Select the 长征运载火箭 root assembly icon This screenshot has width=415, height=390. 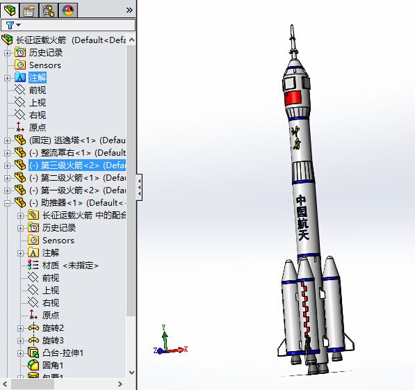(x=7, y=40)
